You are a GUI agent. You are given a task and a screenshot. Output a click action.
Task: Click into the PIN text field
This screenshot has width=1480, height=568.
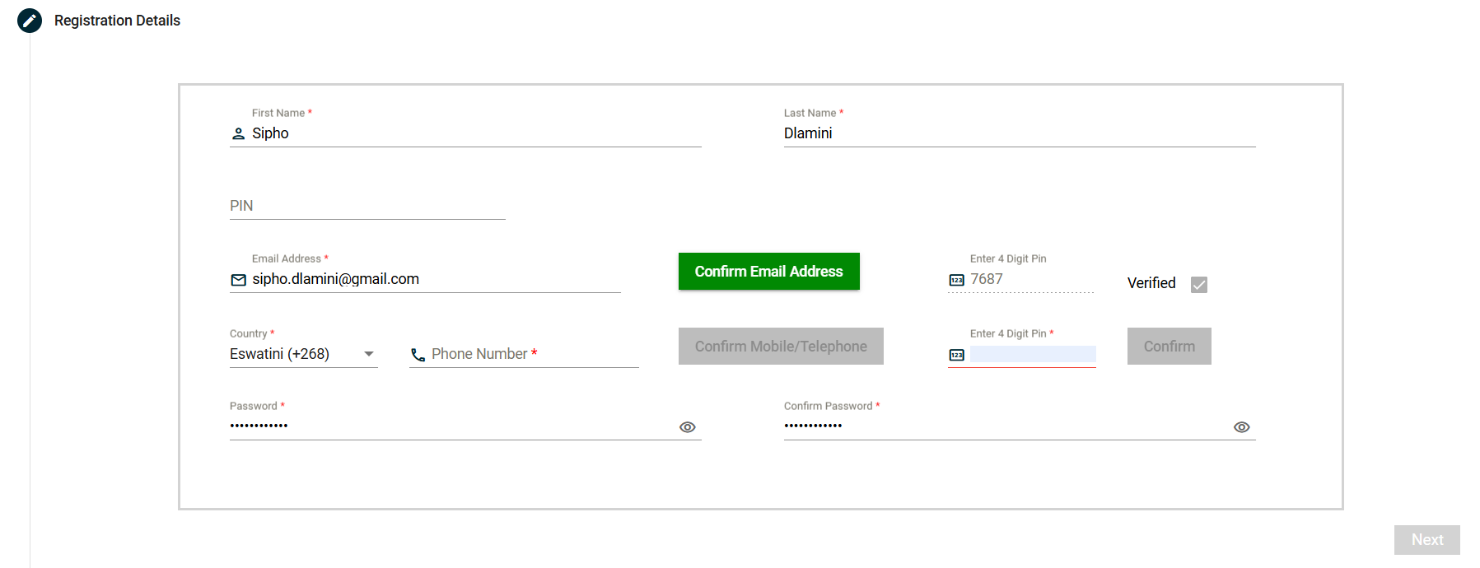(x=366, y=206)
